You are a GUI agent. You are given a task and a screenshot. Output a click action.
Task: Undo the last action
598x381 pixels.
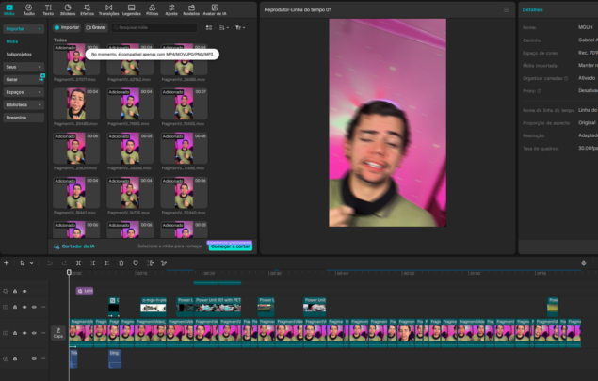[50, 262]
